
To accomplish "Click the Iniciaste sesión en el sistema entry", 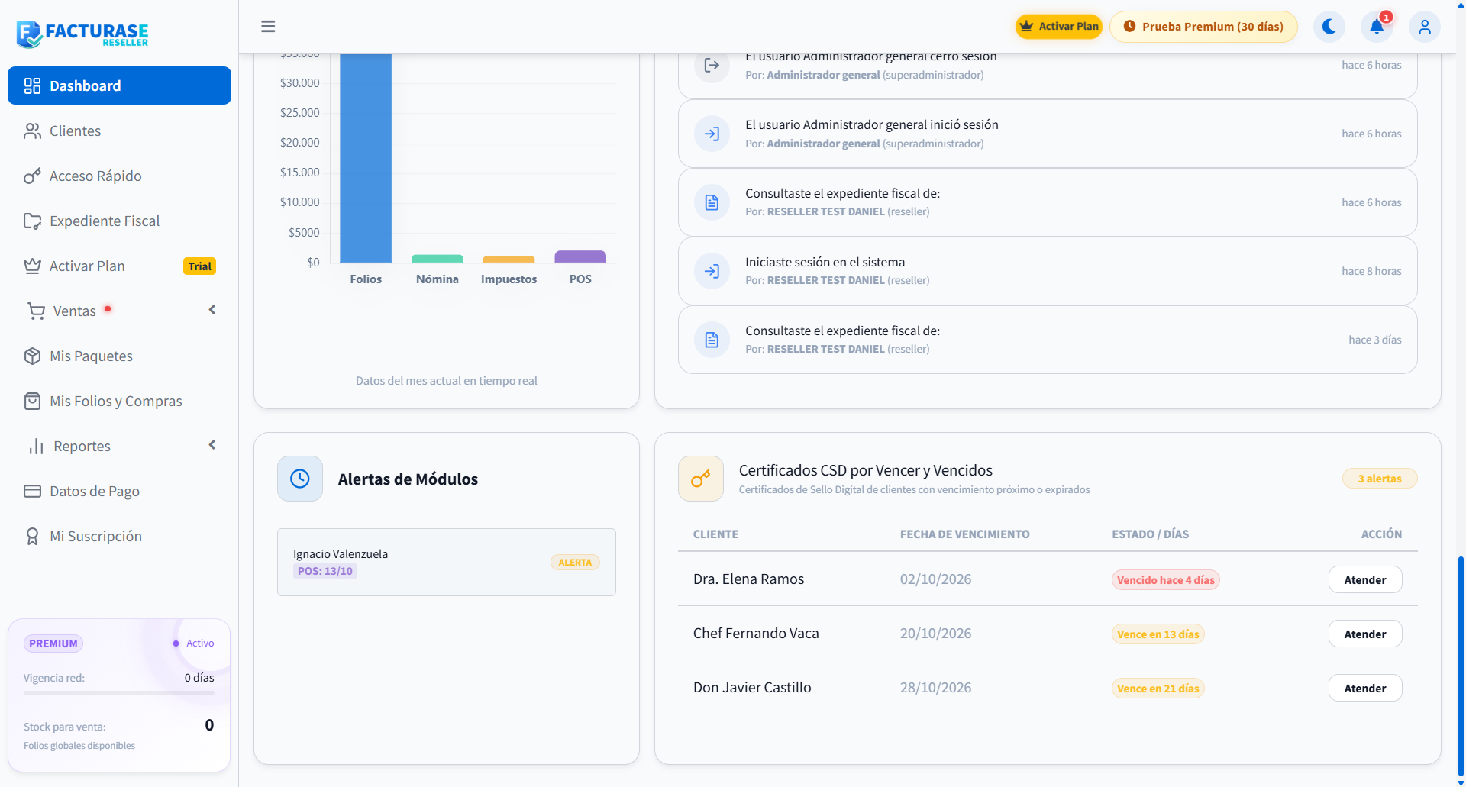I will [1048, 271].
